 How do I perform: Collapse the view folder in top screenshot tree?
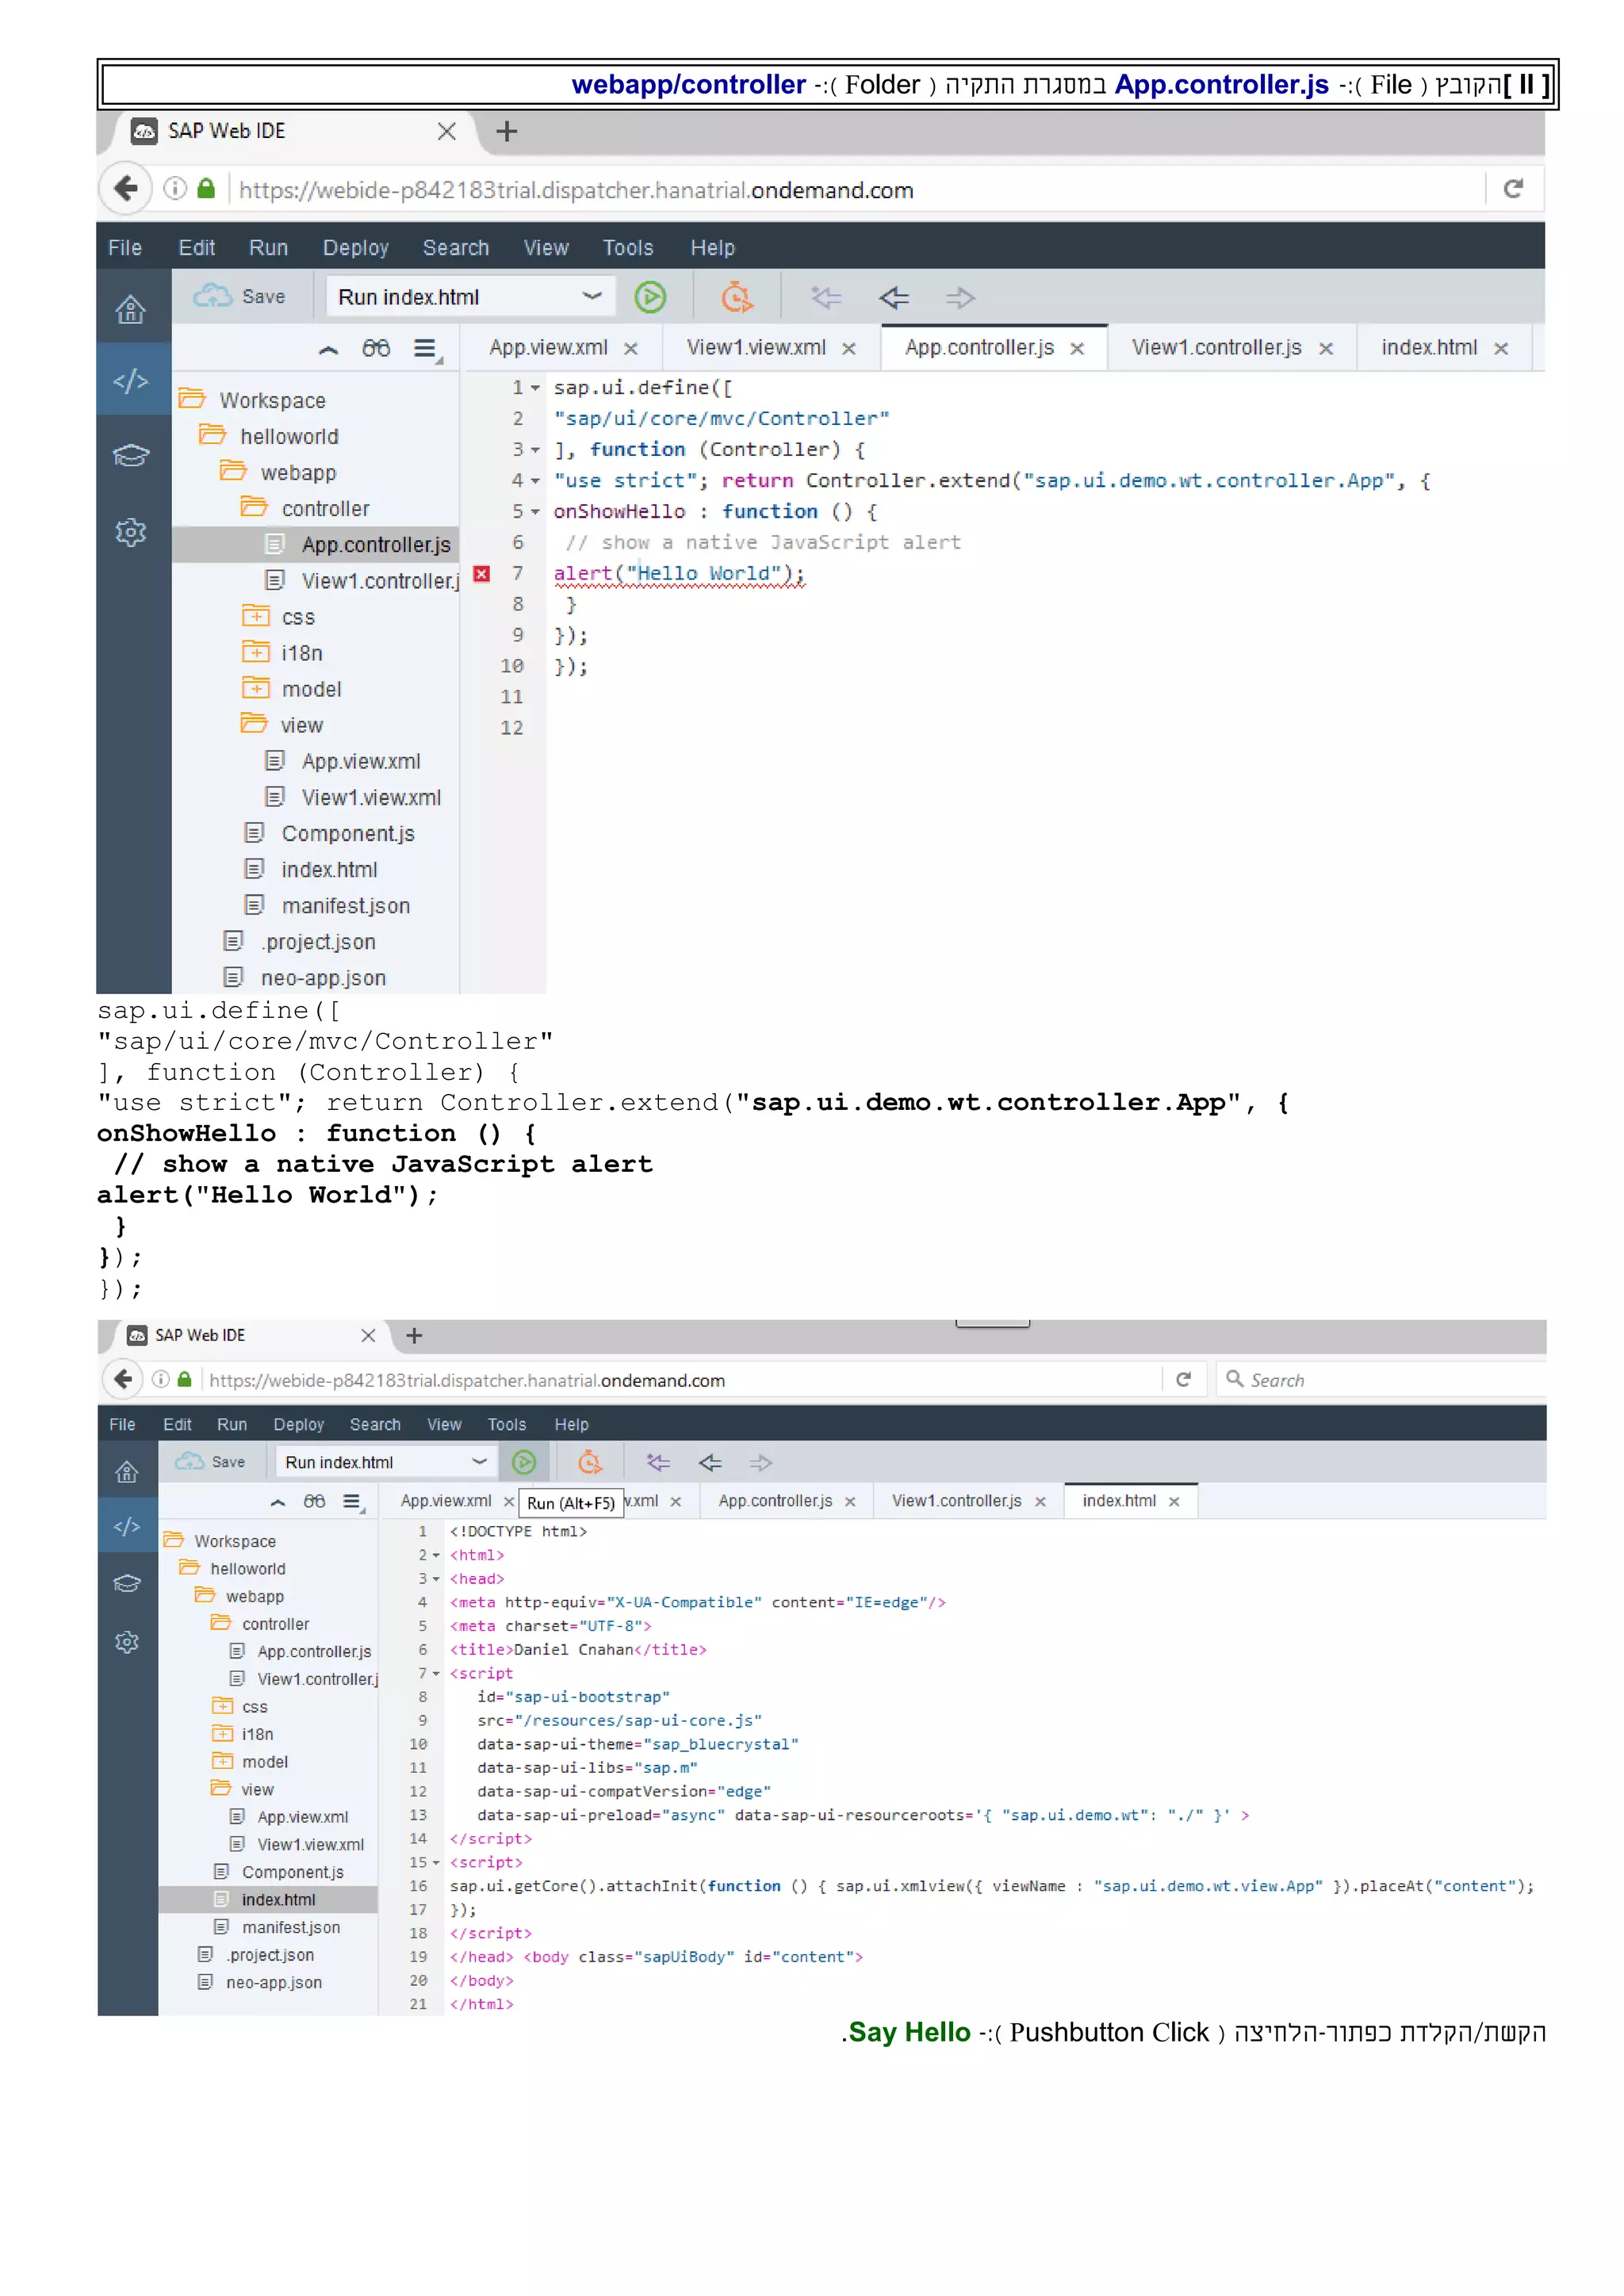(254, 723)
